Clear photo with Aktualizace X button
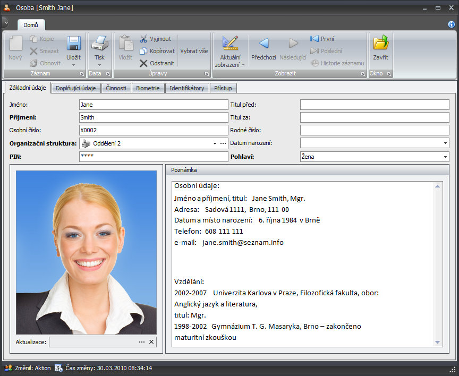Image resolution: width=459 pixels, height=376 pixels. pyautogui.click(x=151, y=342)
